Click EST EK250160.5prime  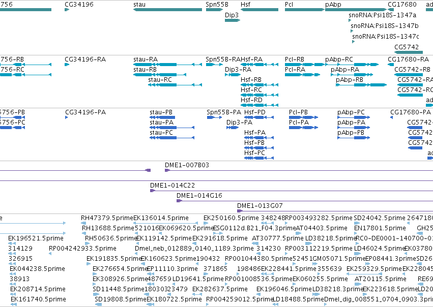point(231,218)
